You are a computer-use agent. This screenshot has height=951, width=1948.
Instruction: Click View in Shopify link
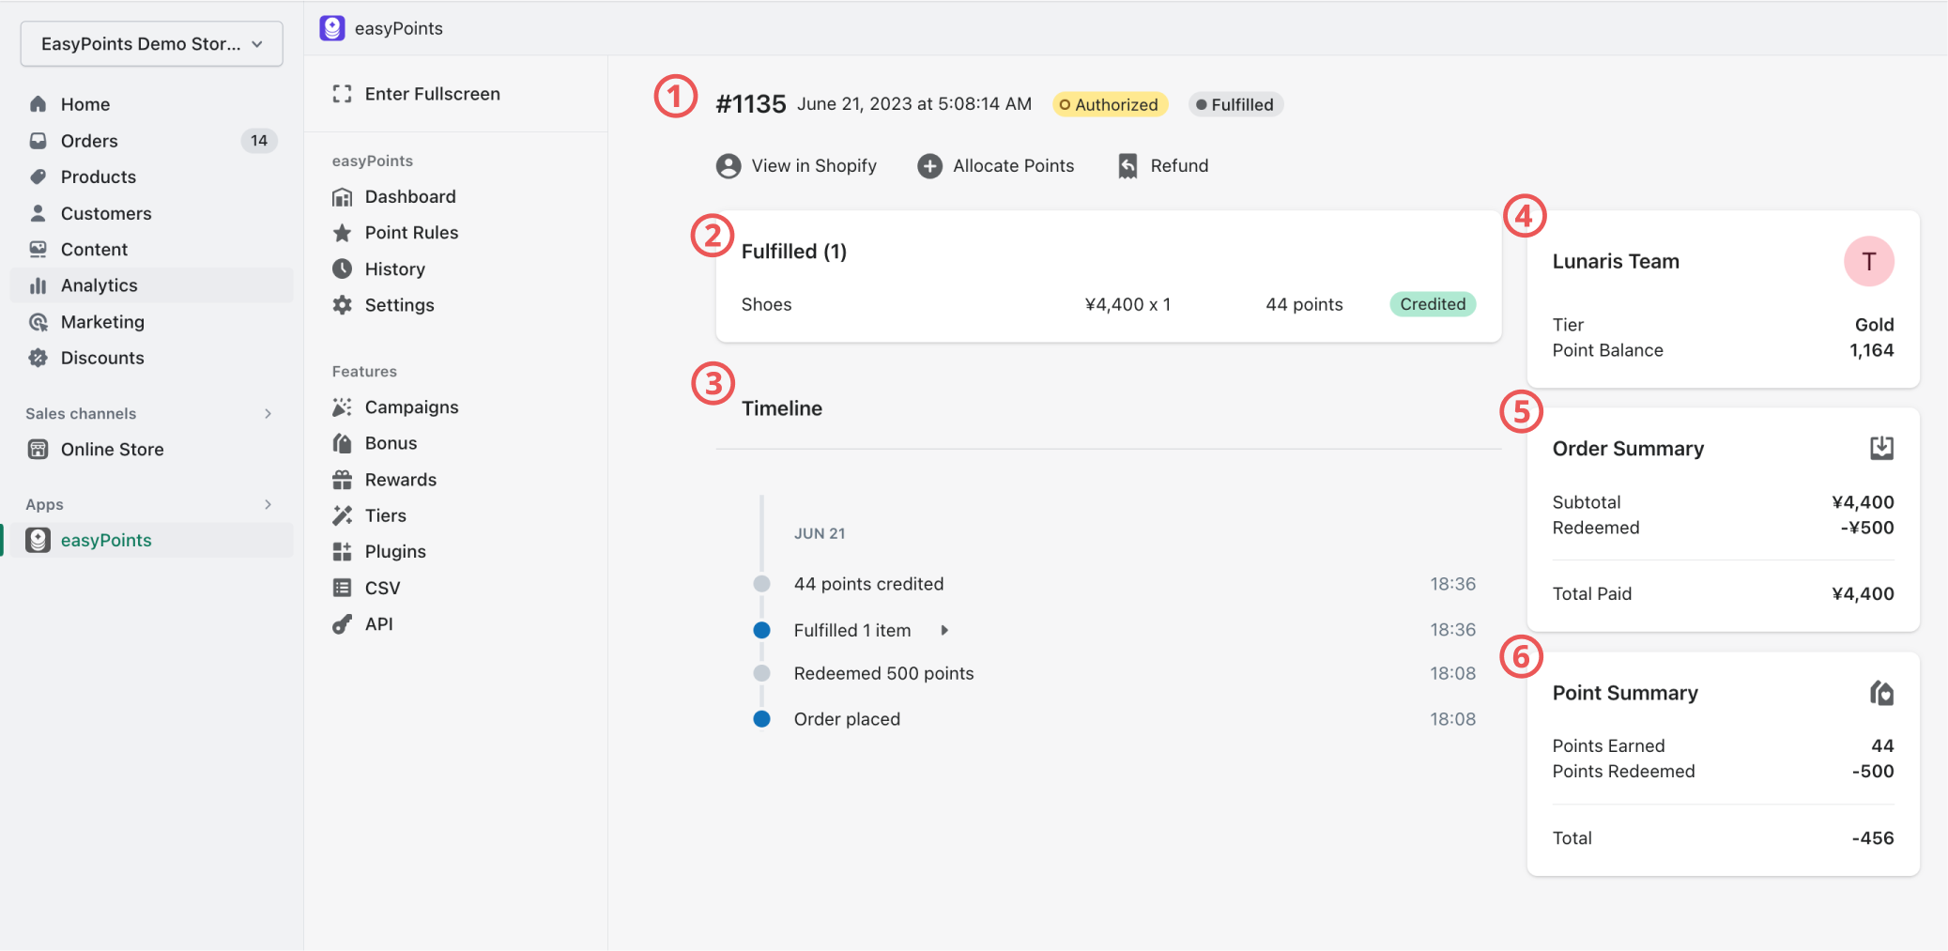813,166
